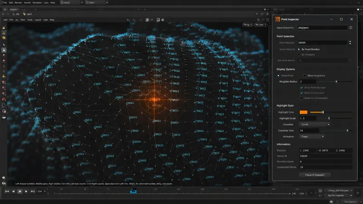
Task: Toggle Show Point Number checkbox
Action: click(301, 87)
